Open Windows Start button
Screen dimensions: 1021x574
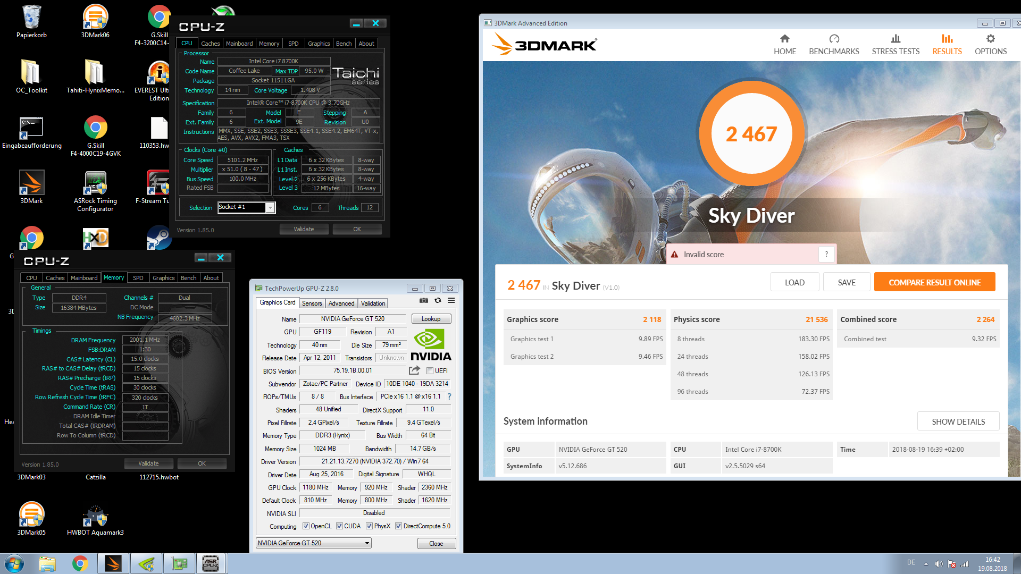pos(14,563)
